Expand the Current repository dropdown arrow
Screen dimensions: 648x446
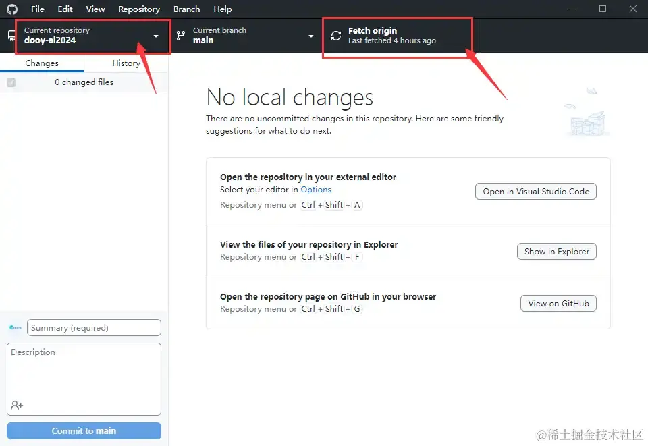(x=156, y=36)
